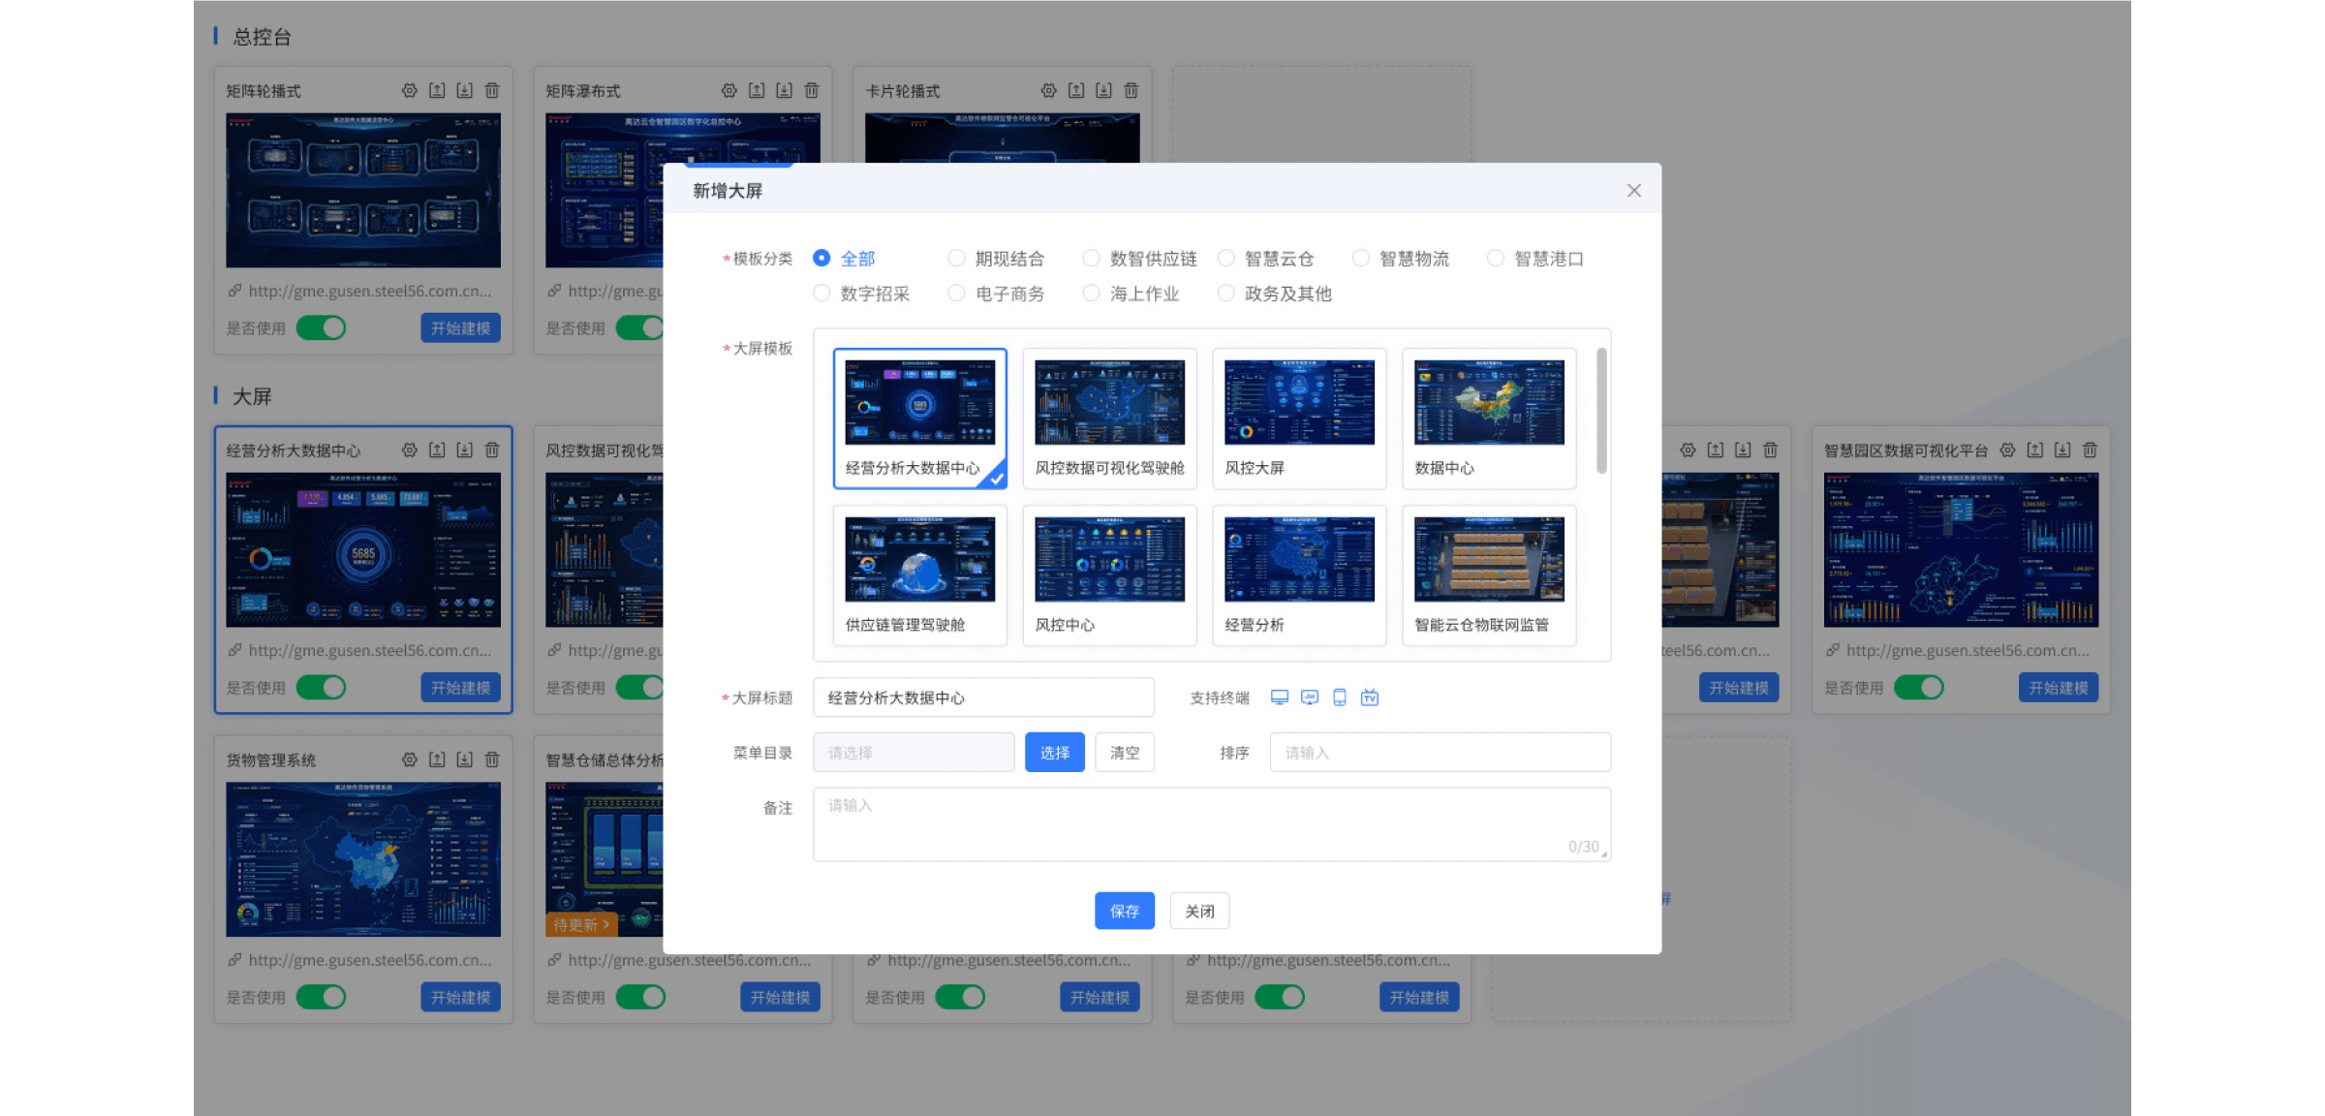Toggle 是否使用 switch on 智慧园区数据可视化平台 card
Image resolution: width=2325 pixels, height=1116 pixels.
pyautogui.click(x=1918, y=687)
